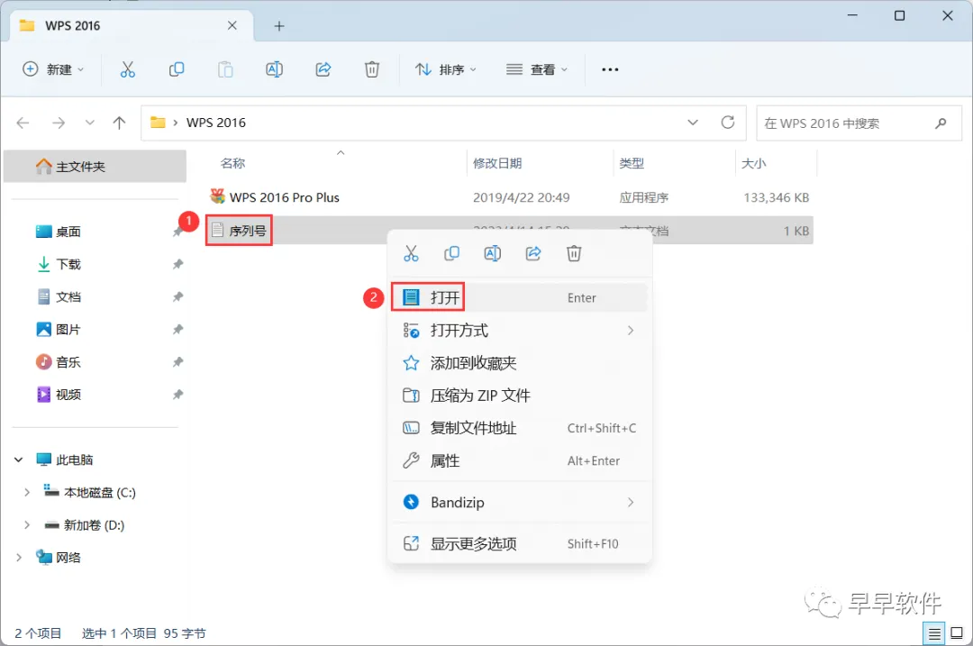Choose 压缩为 ZIP 文件

pyautogui.click(x=520, y=396)
